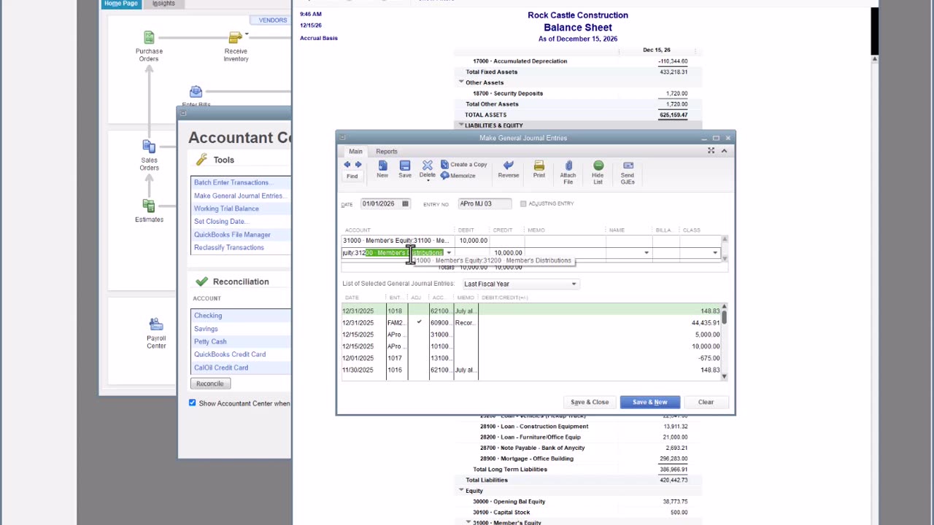934x525 pixels.
Task: Switch to the Insights tab
Action: click(x=163, y=4)
